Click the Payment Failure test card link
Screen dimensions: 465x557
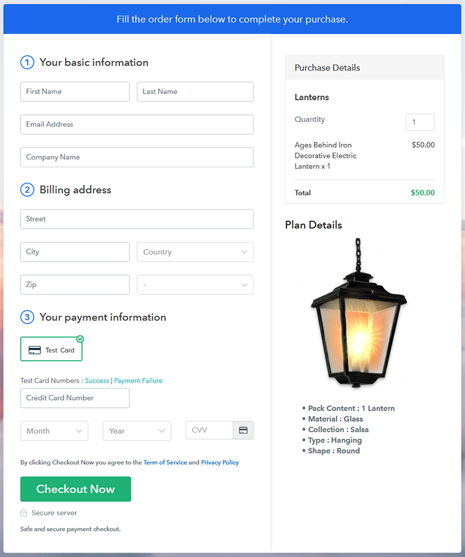138,381
